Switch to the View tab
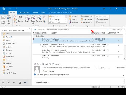Image resolution: width=126 pixels, height=95 pixels. 43,13
